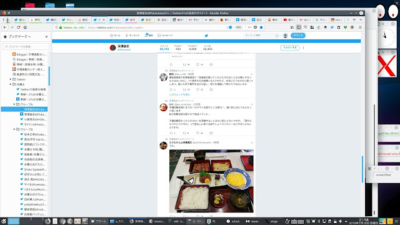
Task: Click the Twitter keyword search box
Action: point(261,36)
